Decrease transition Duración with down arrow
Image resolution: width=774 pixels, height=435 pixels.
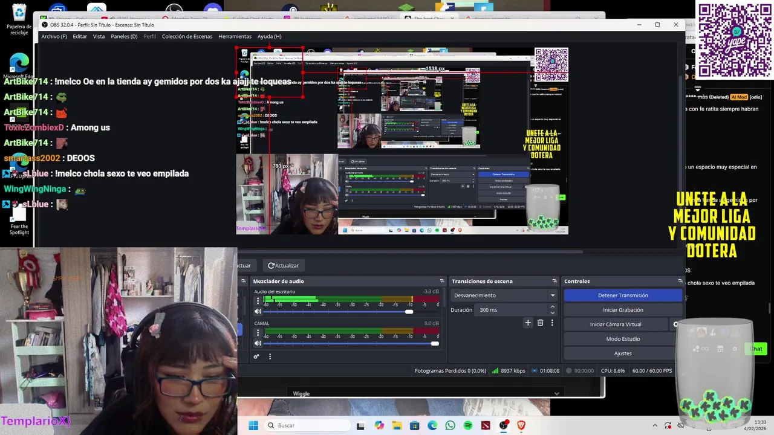tap(552, 313)
